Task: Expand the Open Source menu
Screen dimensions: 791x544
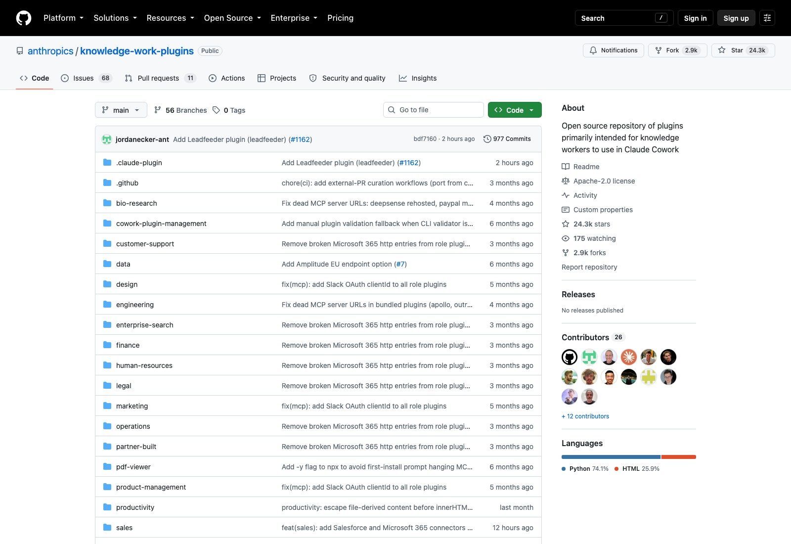Action: pos(232,18)
